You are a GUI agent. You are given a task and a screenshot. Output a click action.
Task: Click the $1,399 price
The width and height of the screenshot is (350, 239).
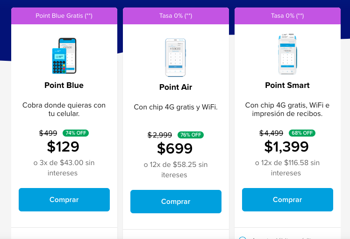pyautogui.click(x=286, y=147)
